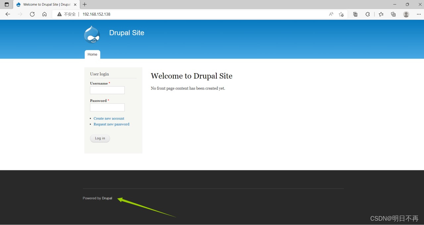Close the Welcome to Drupal Site tab
This screenshot has height=225, width=424.
[x=76, y=5]
